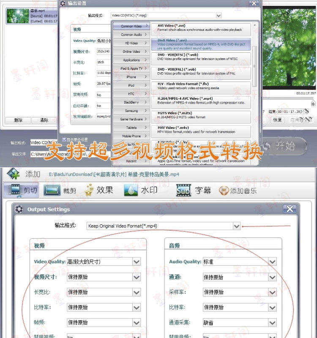Switch to the 剪切 cut tab

coord(22,190)
